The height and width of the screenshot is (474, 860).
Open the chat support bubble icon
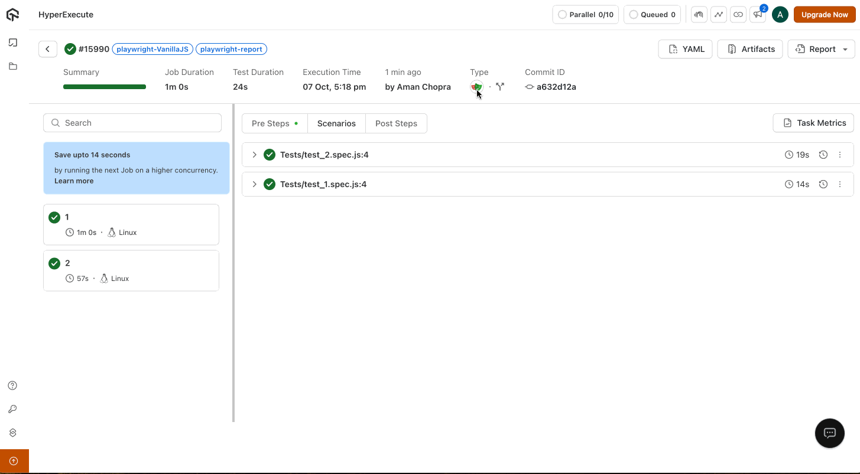tap(829, 433)
